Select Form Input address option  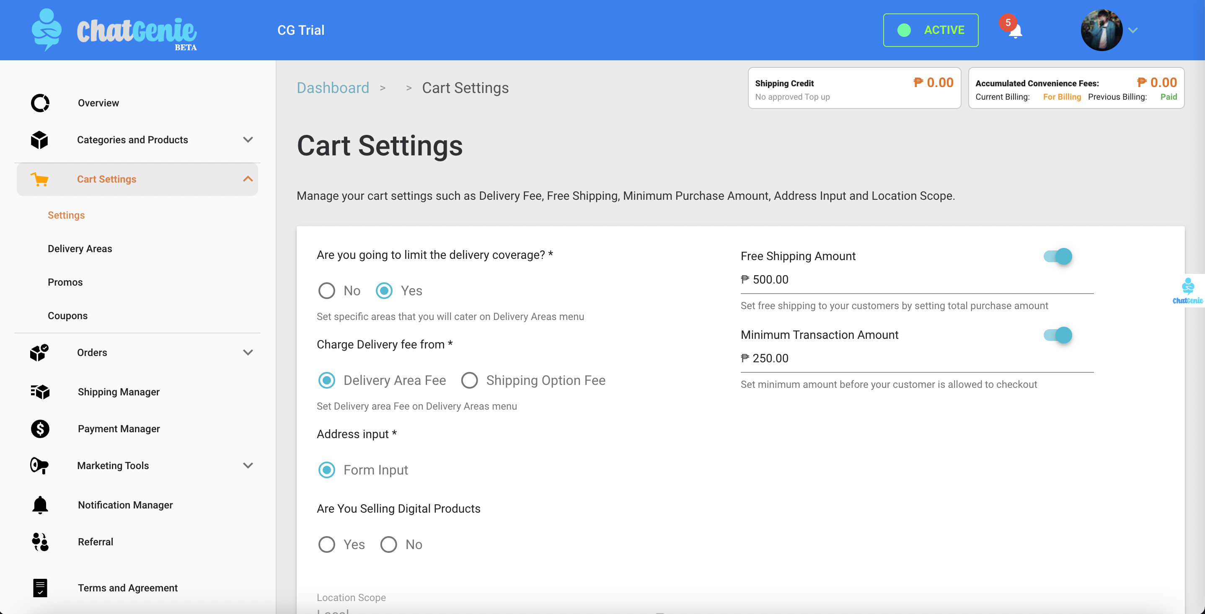click(326, 470)
